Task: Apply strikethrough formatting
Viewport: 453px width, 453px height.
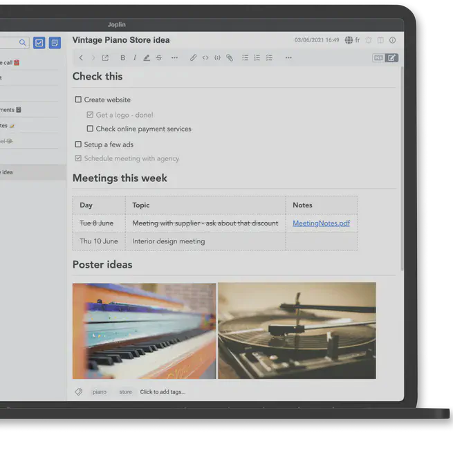Action: click(158, 58)
